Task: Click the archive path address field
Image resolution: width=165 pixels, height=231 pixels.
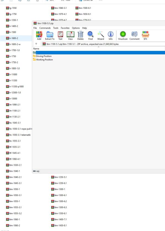Action: coord(103,44)
